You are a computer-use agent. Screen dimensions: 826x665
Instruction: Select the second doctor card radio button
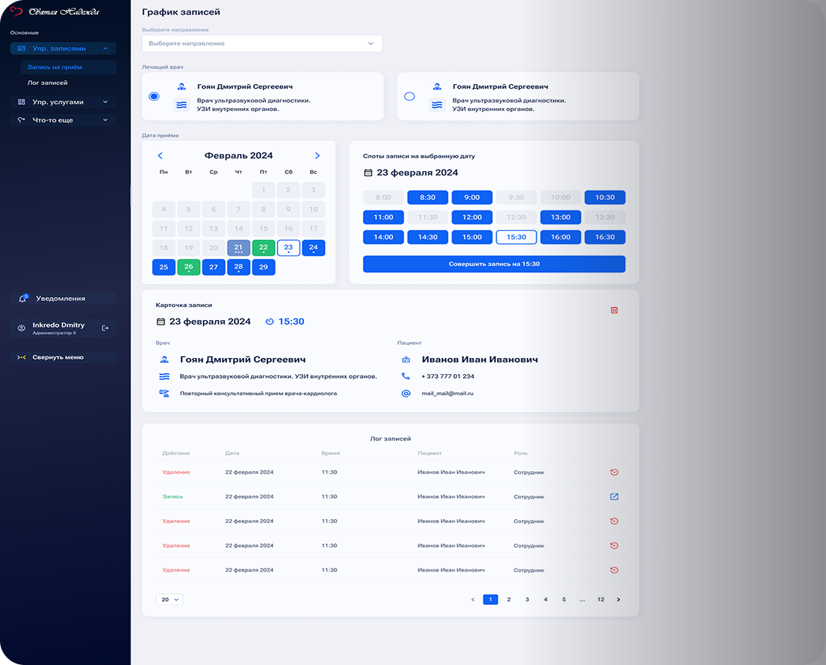[x=409, y=96]
